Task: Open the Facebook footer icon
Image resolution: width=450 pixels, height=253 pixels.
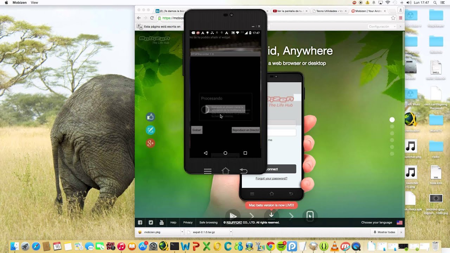Action: (140, 222)
